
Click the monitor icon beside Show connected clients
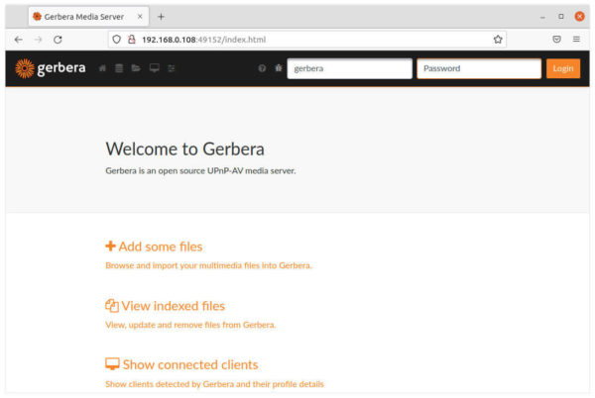pyautogui.click(x=112, y=364)
